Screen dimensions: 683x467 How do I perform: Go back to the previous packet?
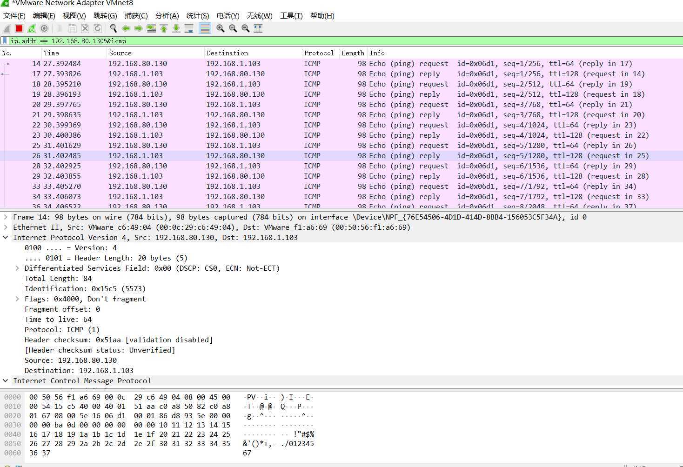click(126, 28)
